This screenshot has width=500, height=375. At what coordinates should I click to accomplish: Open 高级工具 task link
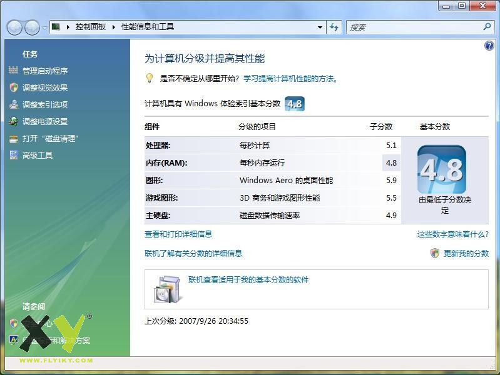point(38,155)
